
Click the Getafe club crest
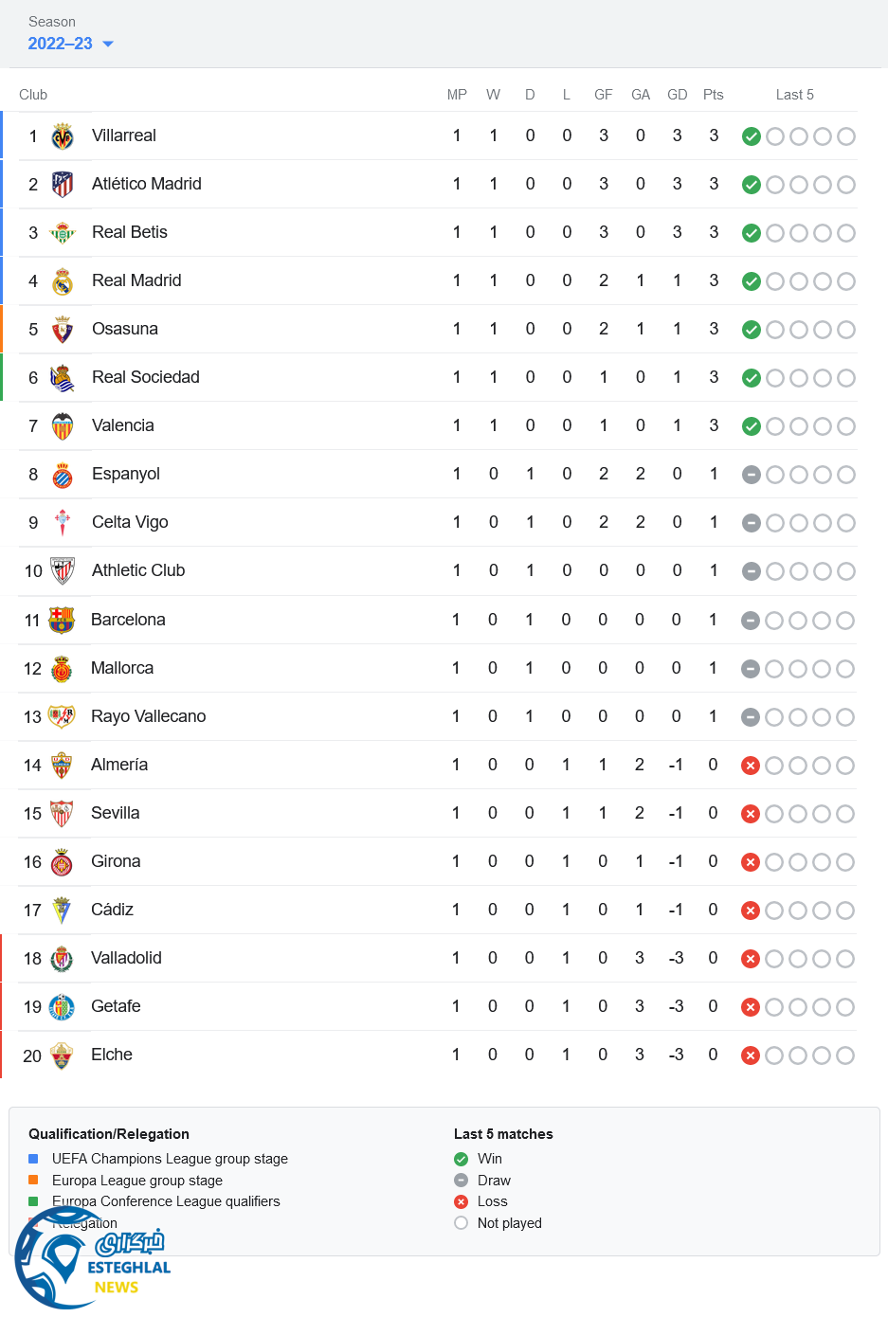pyautogui.click(x=62, y=1007)
